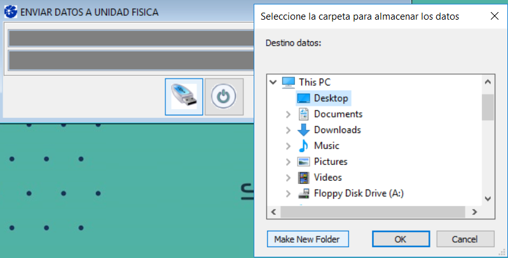The height and width of the screenshot is (258, 508).
Task: Click the USB drive send-data icon
Action: click(x=184, y=97)
